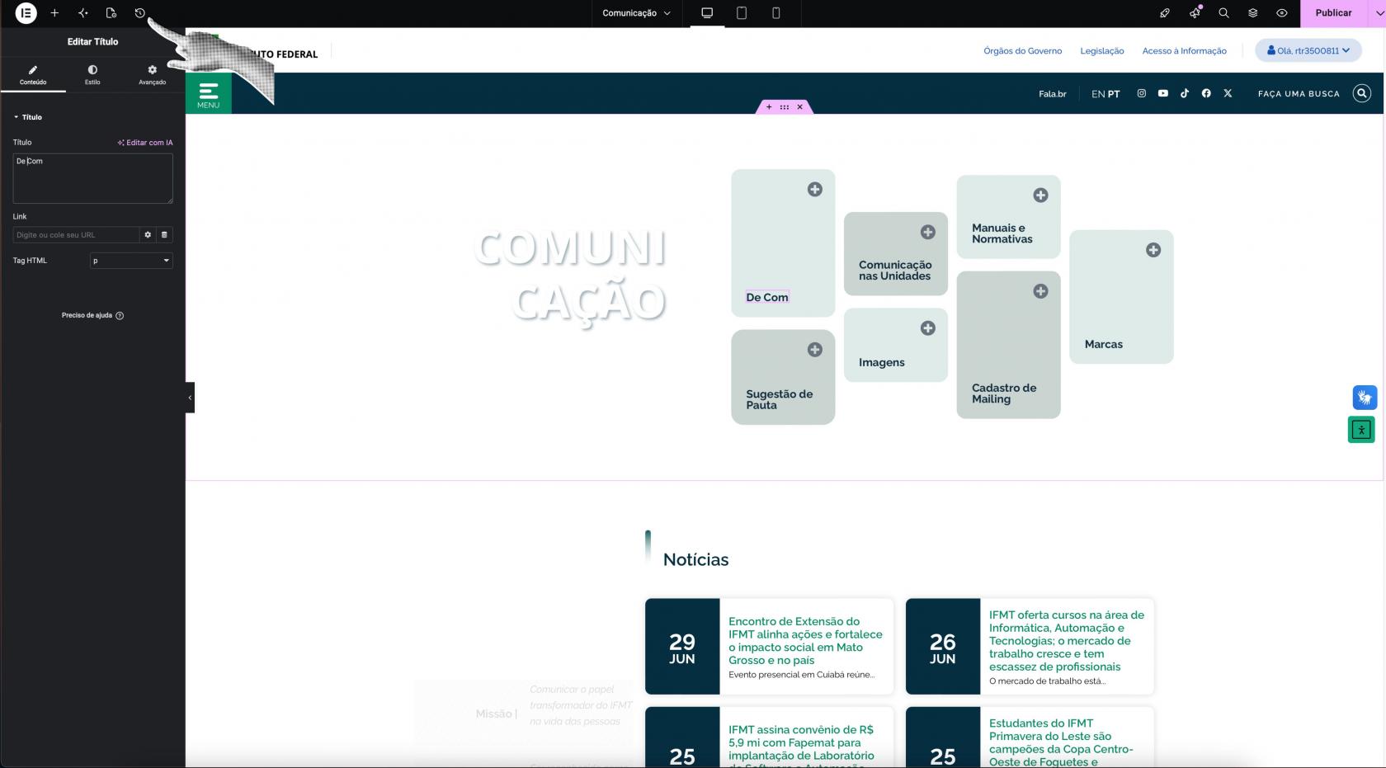Open the structure layers icon
1386x768 pixels.
coord(1252,13)
